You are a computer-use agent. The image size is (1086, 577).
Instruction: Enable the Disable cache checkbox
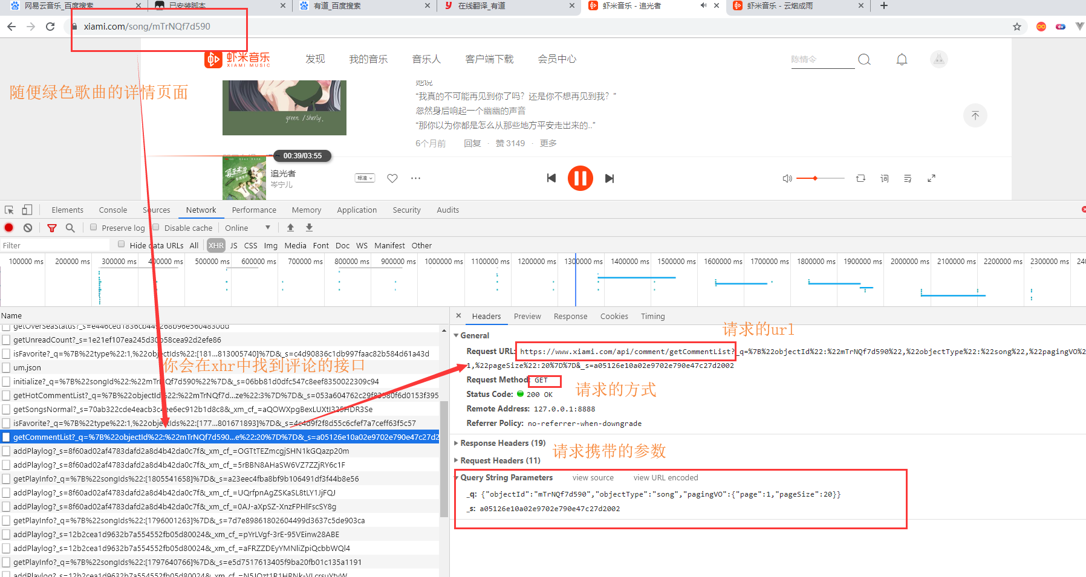(156, 227)
